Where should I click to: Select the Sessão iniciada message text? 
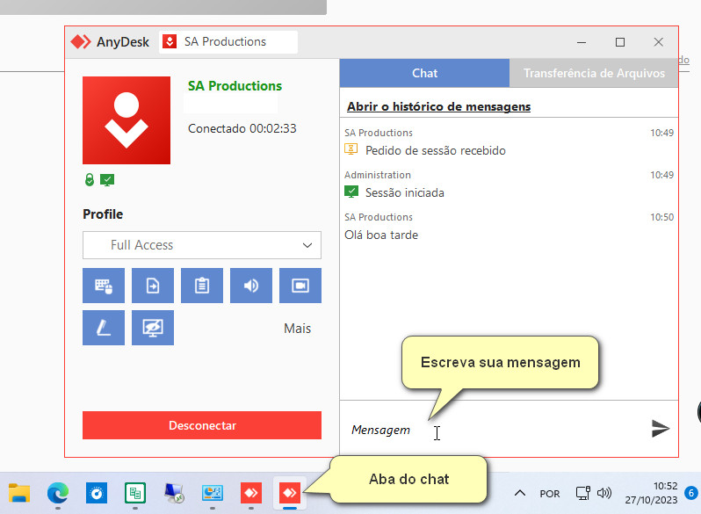[405, 192]
